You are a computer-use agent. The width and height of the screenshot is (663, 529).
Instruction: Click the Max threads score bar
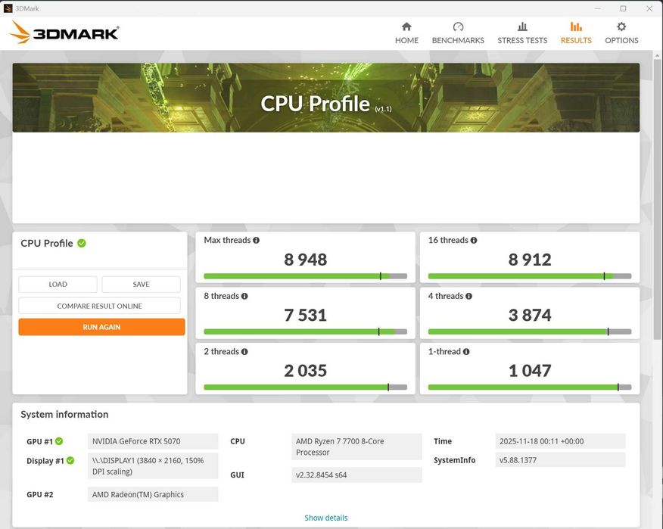[x=305, y=276]
